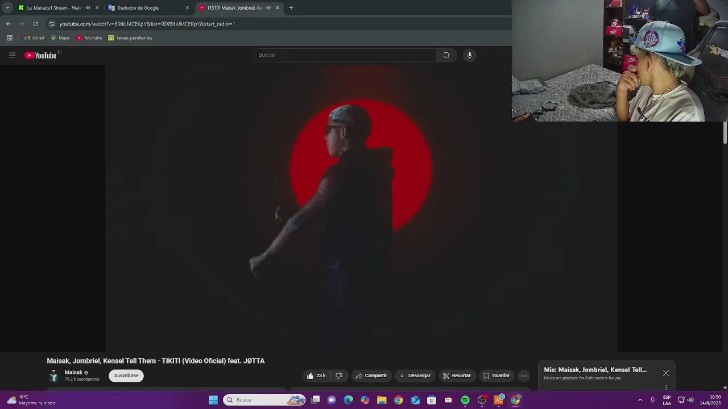Open Microsoft Store from the taskbar
The image size is (728, 409).
coord(432,400)
